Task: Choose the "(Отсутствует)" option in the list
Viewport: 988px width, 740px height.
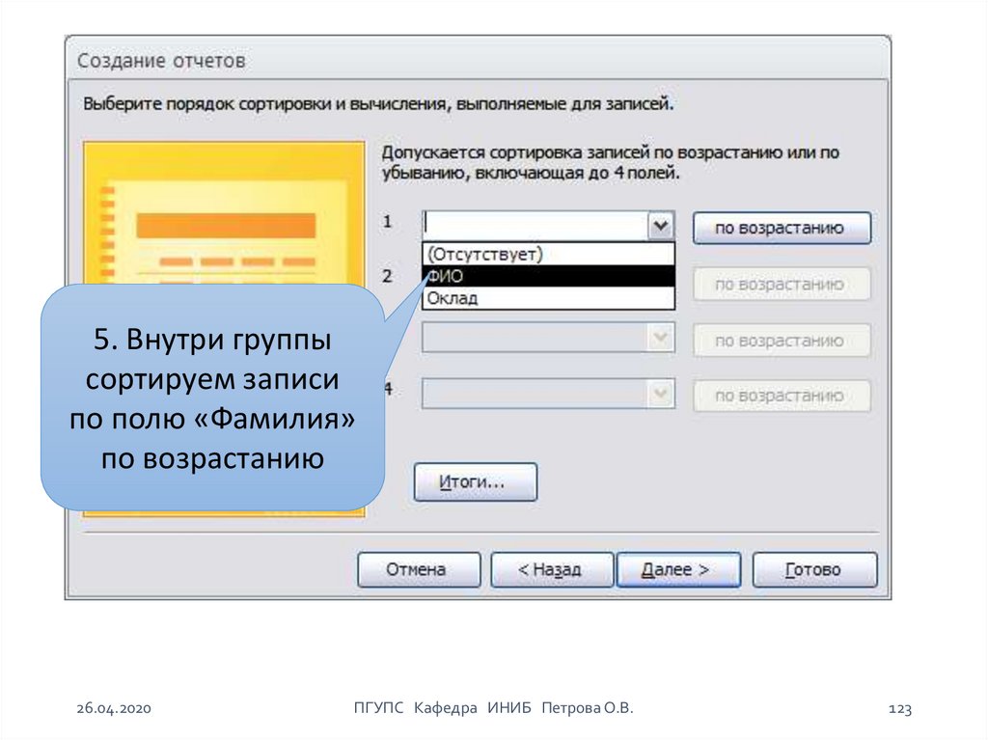Action: [548, 254]
